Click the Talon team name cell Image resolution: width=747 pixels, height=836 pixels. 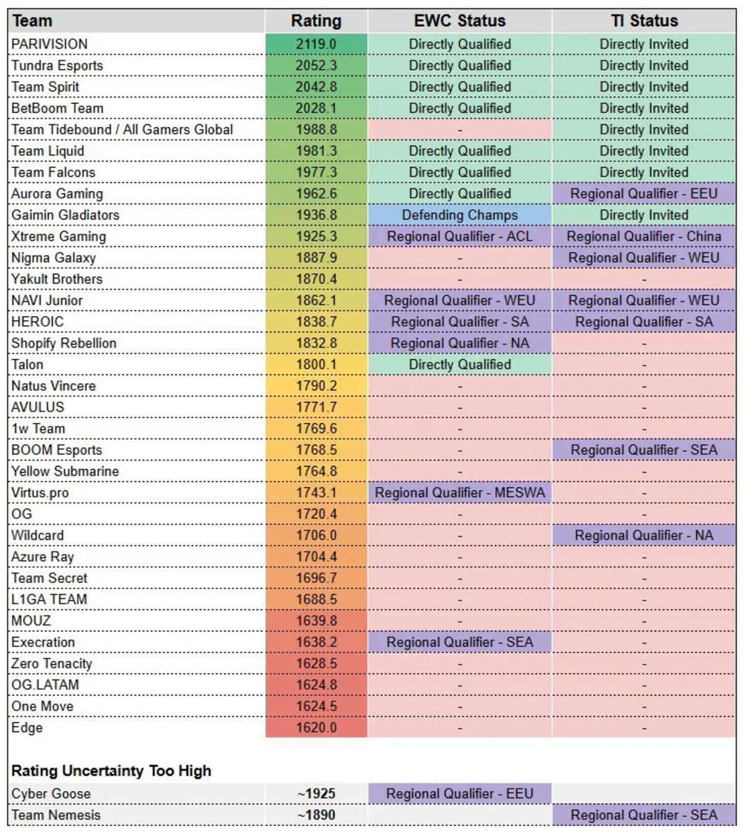137,365
